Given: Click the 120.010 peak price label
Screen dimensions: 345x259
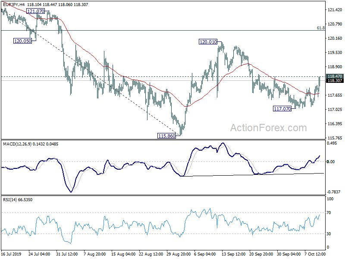Looking at the screenshot, I should point(208,41).
